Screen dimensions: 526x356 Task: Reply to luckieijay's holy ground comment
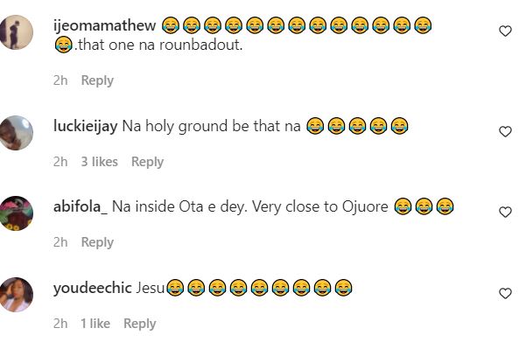click(x=147, y=162)
